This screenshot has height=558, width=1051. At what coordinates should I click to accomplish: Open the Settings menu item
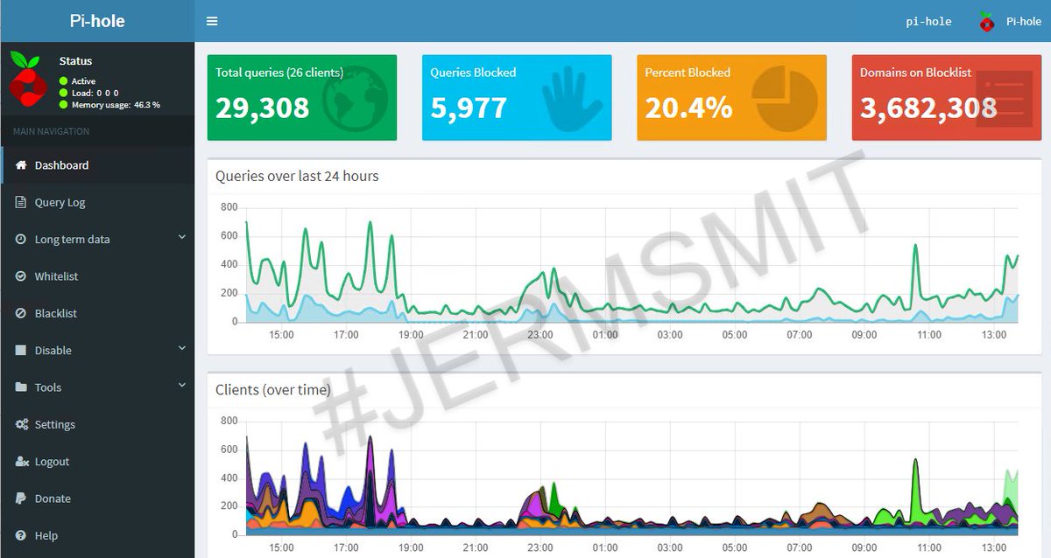pos(97,424)
